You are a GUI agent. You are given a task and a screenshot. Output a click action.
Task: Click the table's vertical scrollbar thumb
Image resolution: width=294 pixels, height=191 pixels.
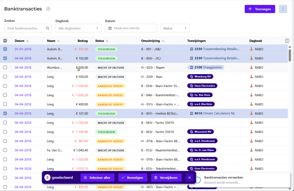290,55
